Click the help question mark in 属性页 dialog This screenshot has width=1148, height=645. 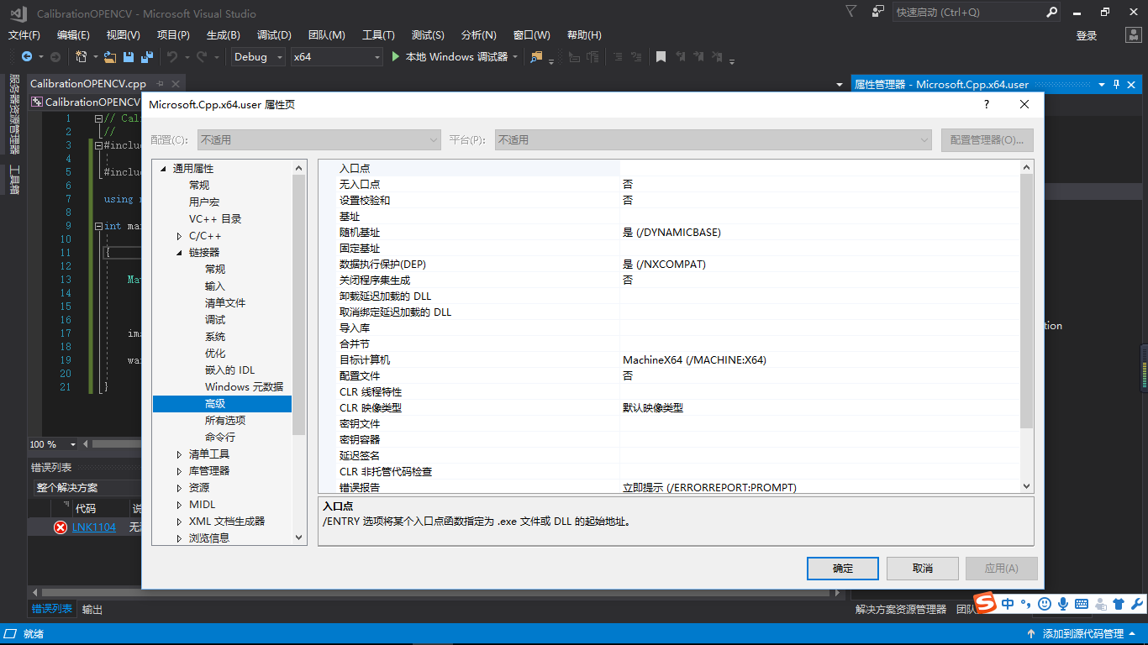[x=987, y=104]
